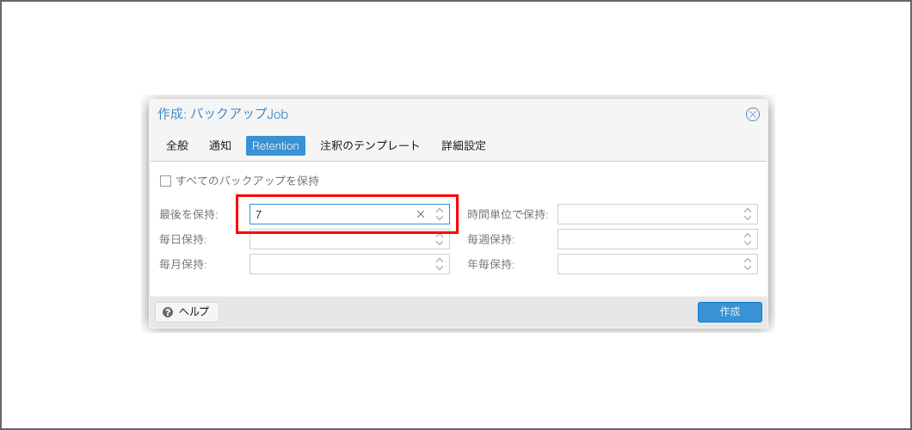Switch to the 通知 tab
Screen dimensions: 912x430
tap(220, 145)
